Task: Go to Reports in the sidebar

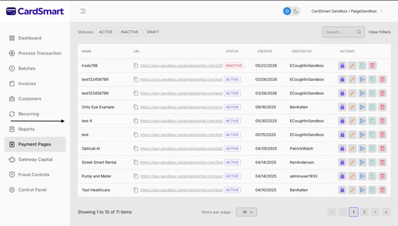Action: [x=35, y=129]
